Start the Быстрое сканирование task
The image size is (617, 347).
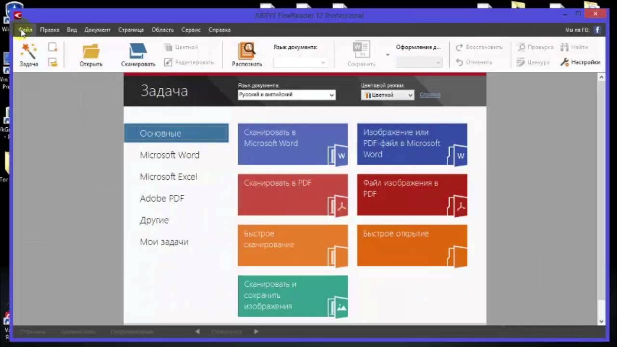293,245
